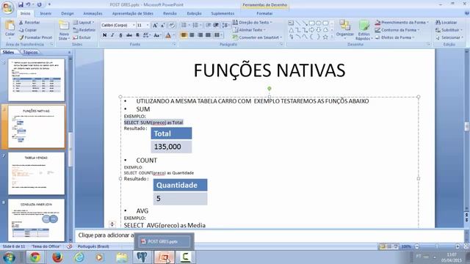Adjust the zoom slider in status bar

coord(437,246)
